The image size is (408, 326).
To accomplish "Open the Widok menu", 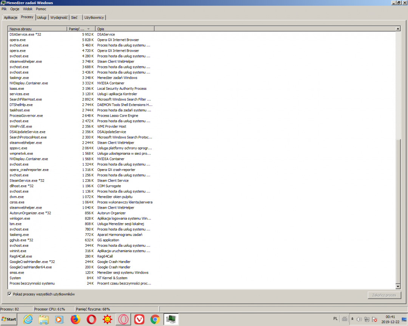I will 28,9.
